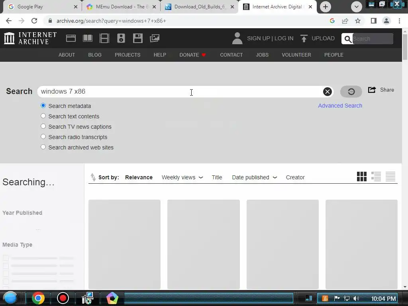This screenshot has height=306, width=408.
Task: Click the header Search input box
Action: point(373,39)
